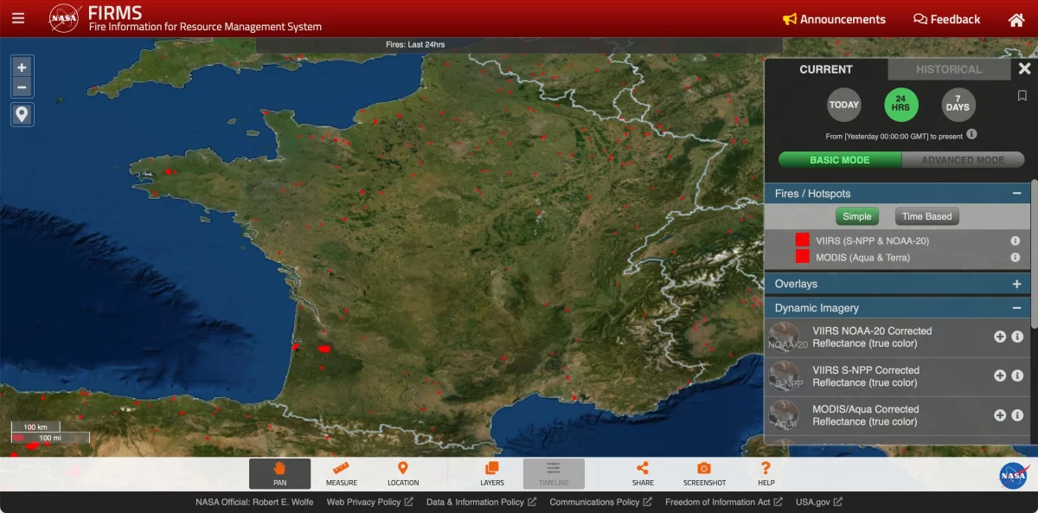Click the bookmark icon in panel
Viewport: 1038px width, 513px height.
pos(1022,96)
